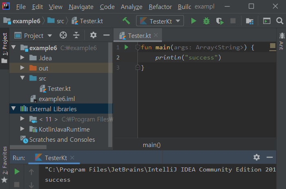The width and height of the screenshot is (286, 189).
Task: Open the Ant tool window
Action: tap(282, 41)
